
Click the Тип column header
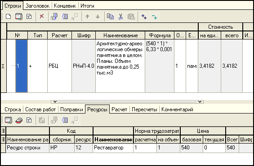[38, 35]
